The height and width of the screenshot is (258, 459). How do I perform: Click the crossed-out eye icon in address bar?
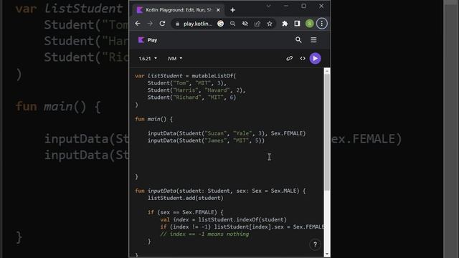pyautogui.click(x=245, y=24)
